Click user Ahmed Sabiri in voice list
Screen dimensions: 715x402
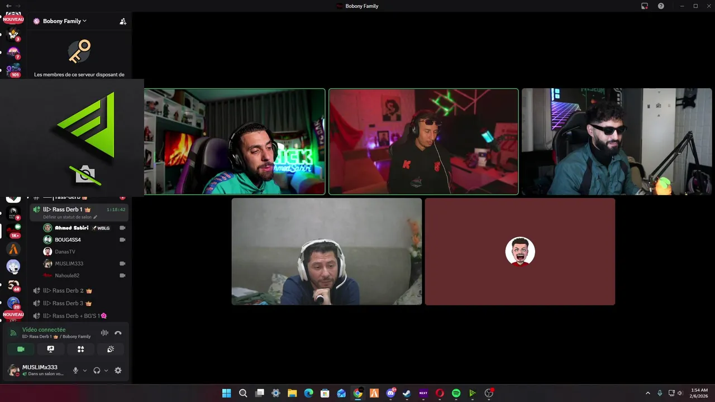coord(71,228)
